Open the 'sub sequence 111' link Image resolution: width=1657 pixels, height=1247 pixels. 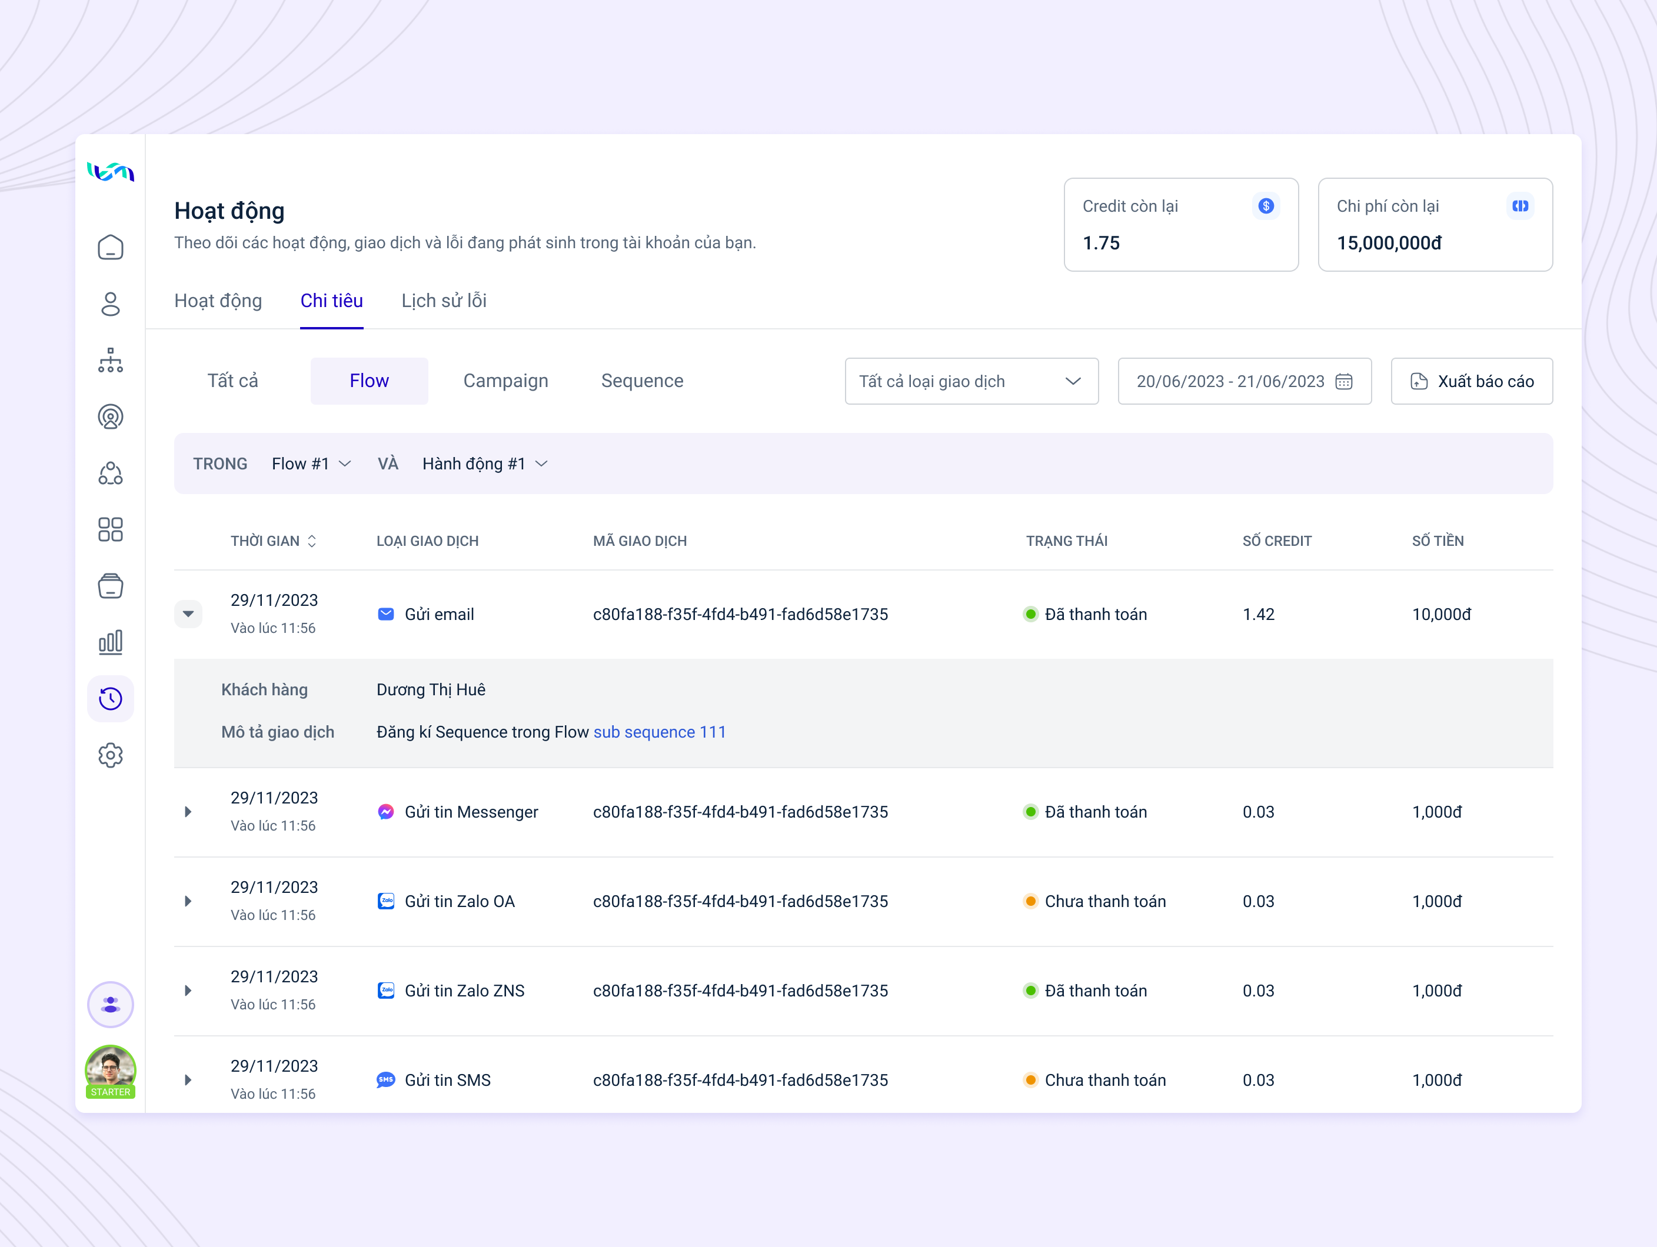tap(659, 732)
